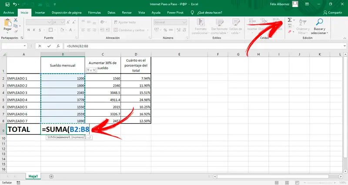
Task: Expand the AutoSum dropdown arrow
Action: tap(295, 20)
